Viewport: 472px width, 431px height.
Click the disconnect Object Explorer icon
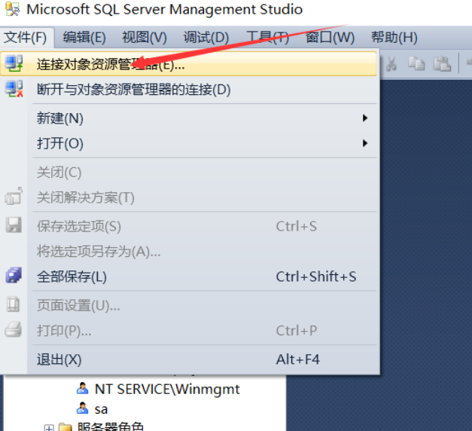point(14,89)
